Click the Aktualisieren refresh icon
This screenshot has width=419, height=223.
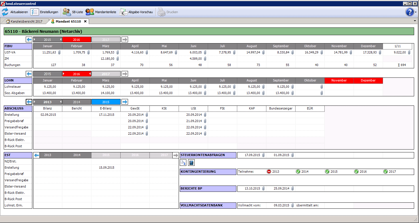point(5,12)
